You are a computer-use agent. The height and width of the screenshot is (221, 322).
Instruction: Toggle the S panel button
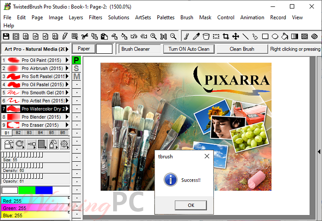pos(76,68)
